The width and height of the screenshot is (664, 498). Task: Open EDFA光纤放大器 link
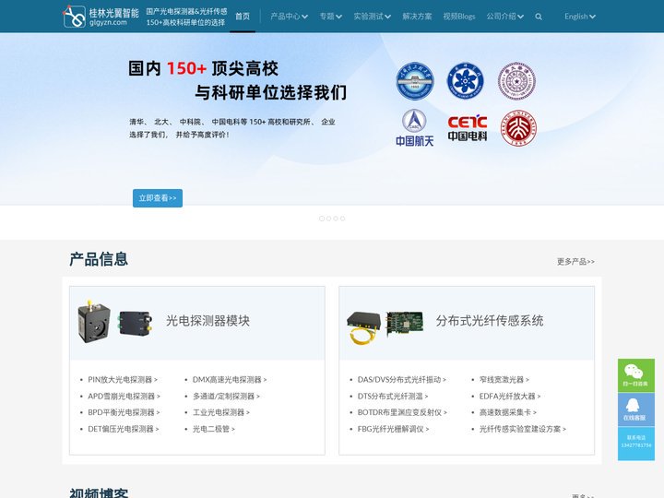click(x=510, y=397)
